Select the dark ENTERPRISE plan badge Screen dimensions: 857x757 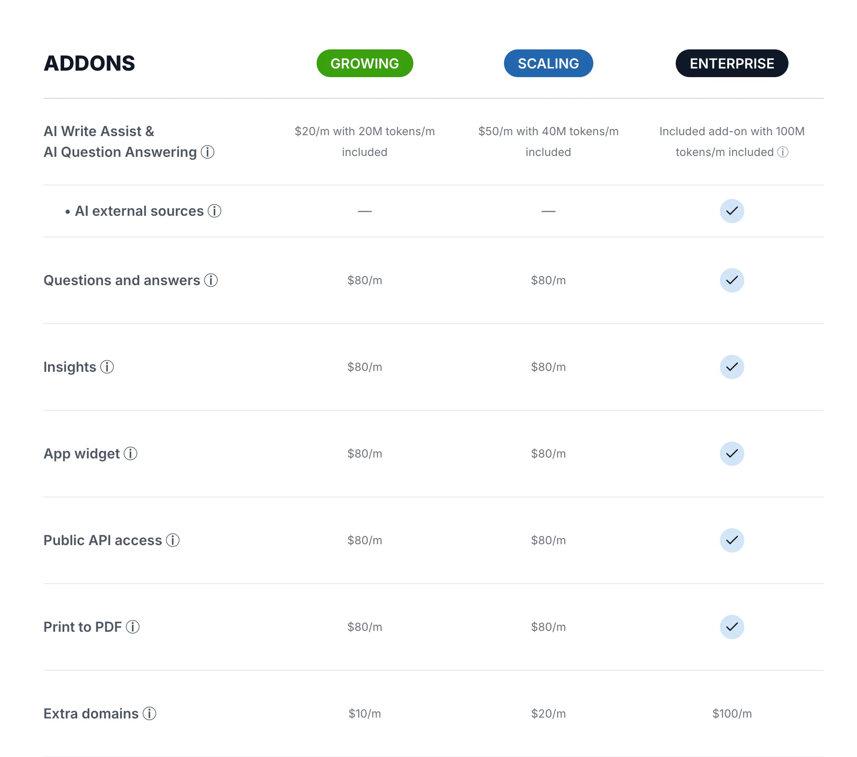point(732,63)
